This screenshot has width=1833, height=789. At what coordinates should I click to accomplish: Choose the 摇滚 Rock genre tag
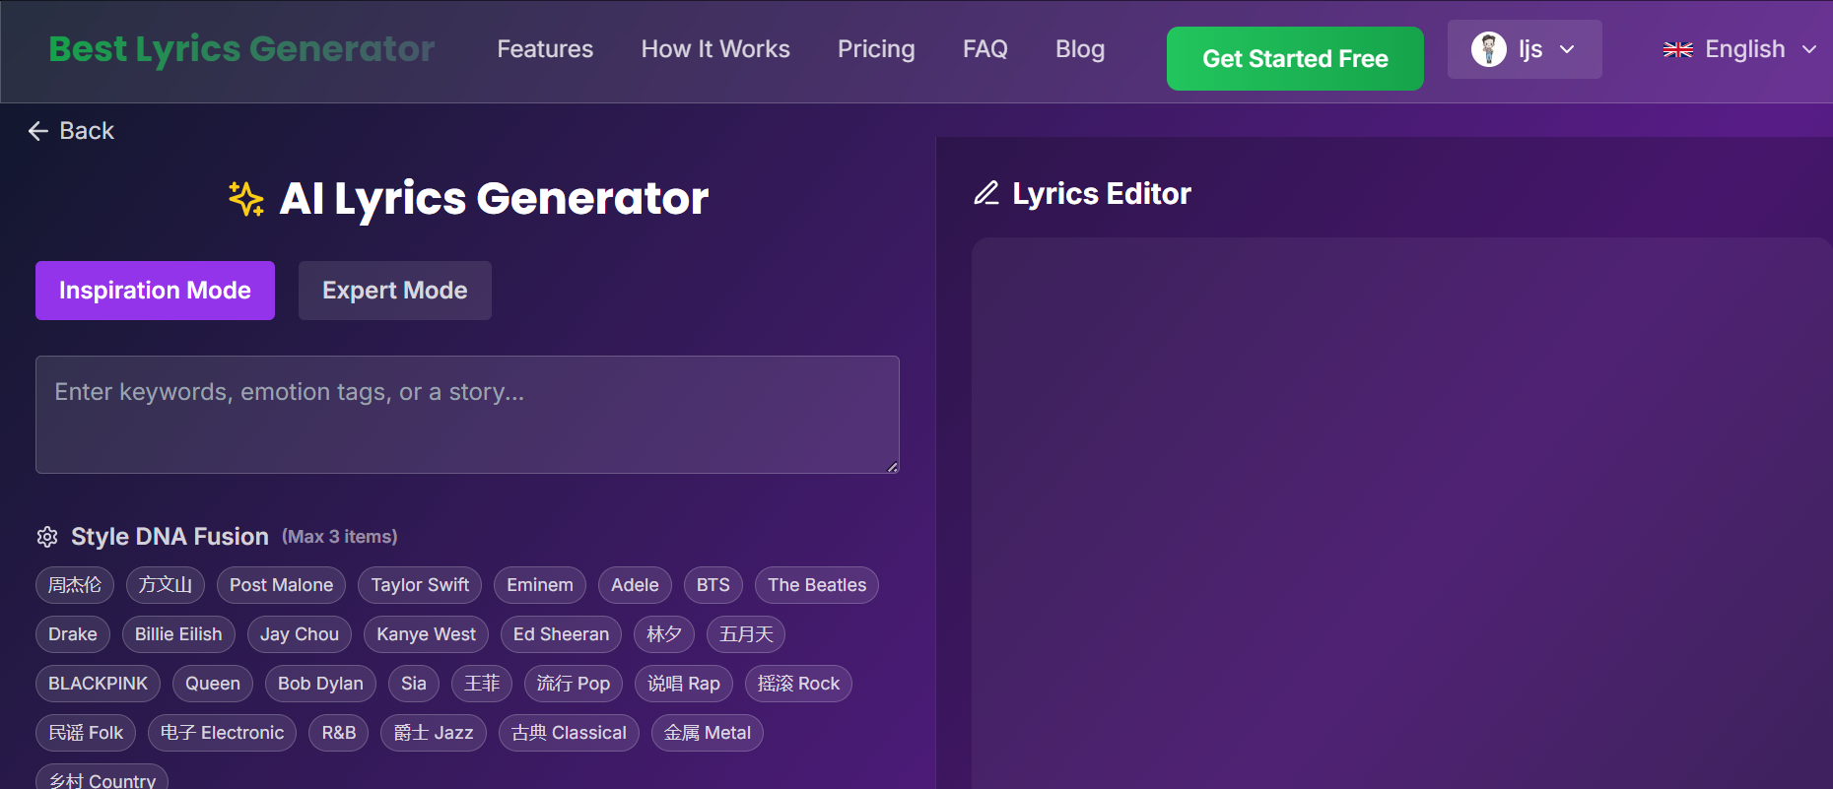coord(798,684)
